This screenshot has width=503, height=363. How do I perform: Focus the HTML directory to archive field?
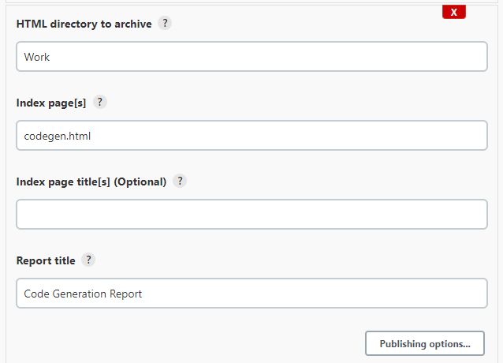coord(251,57)
